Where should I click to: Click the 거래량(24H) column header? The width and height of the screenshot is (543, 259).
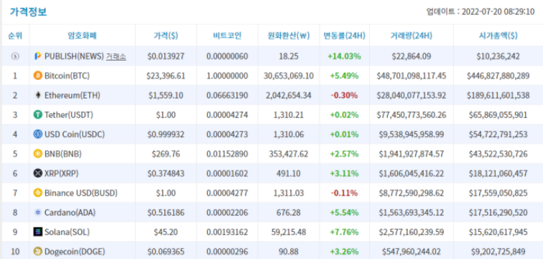pos(412,35)
